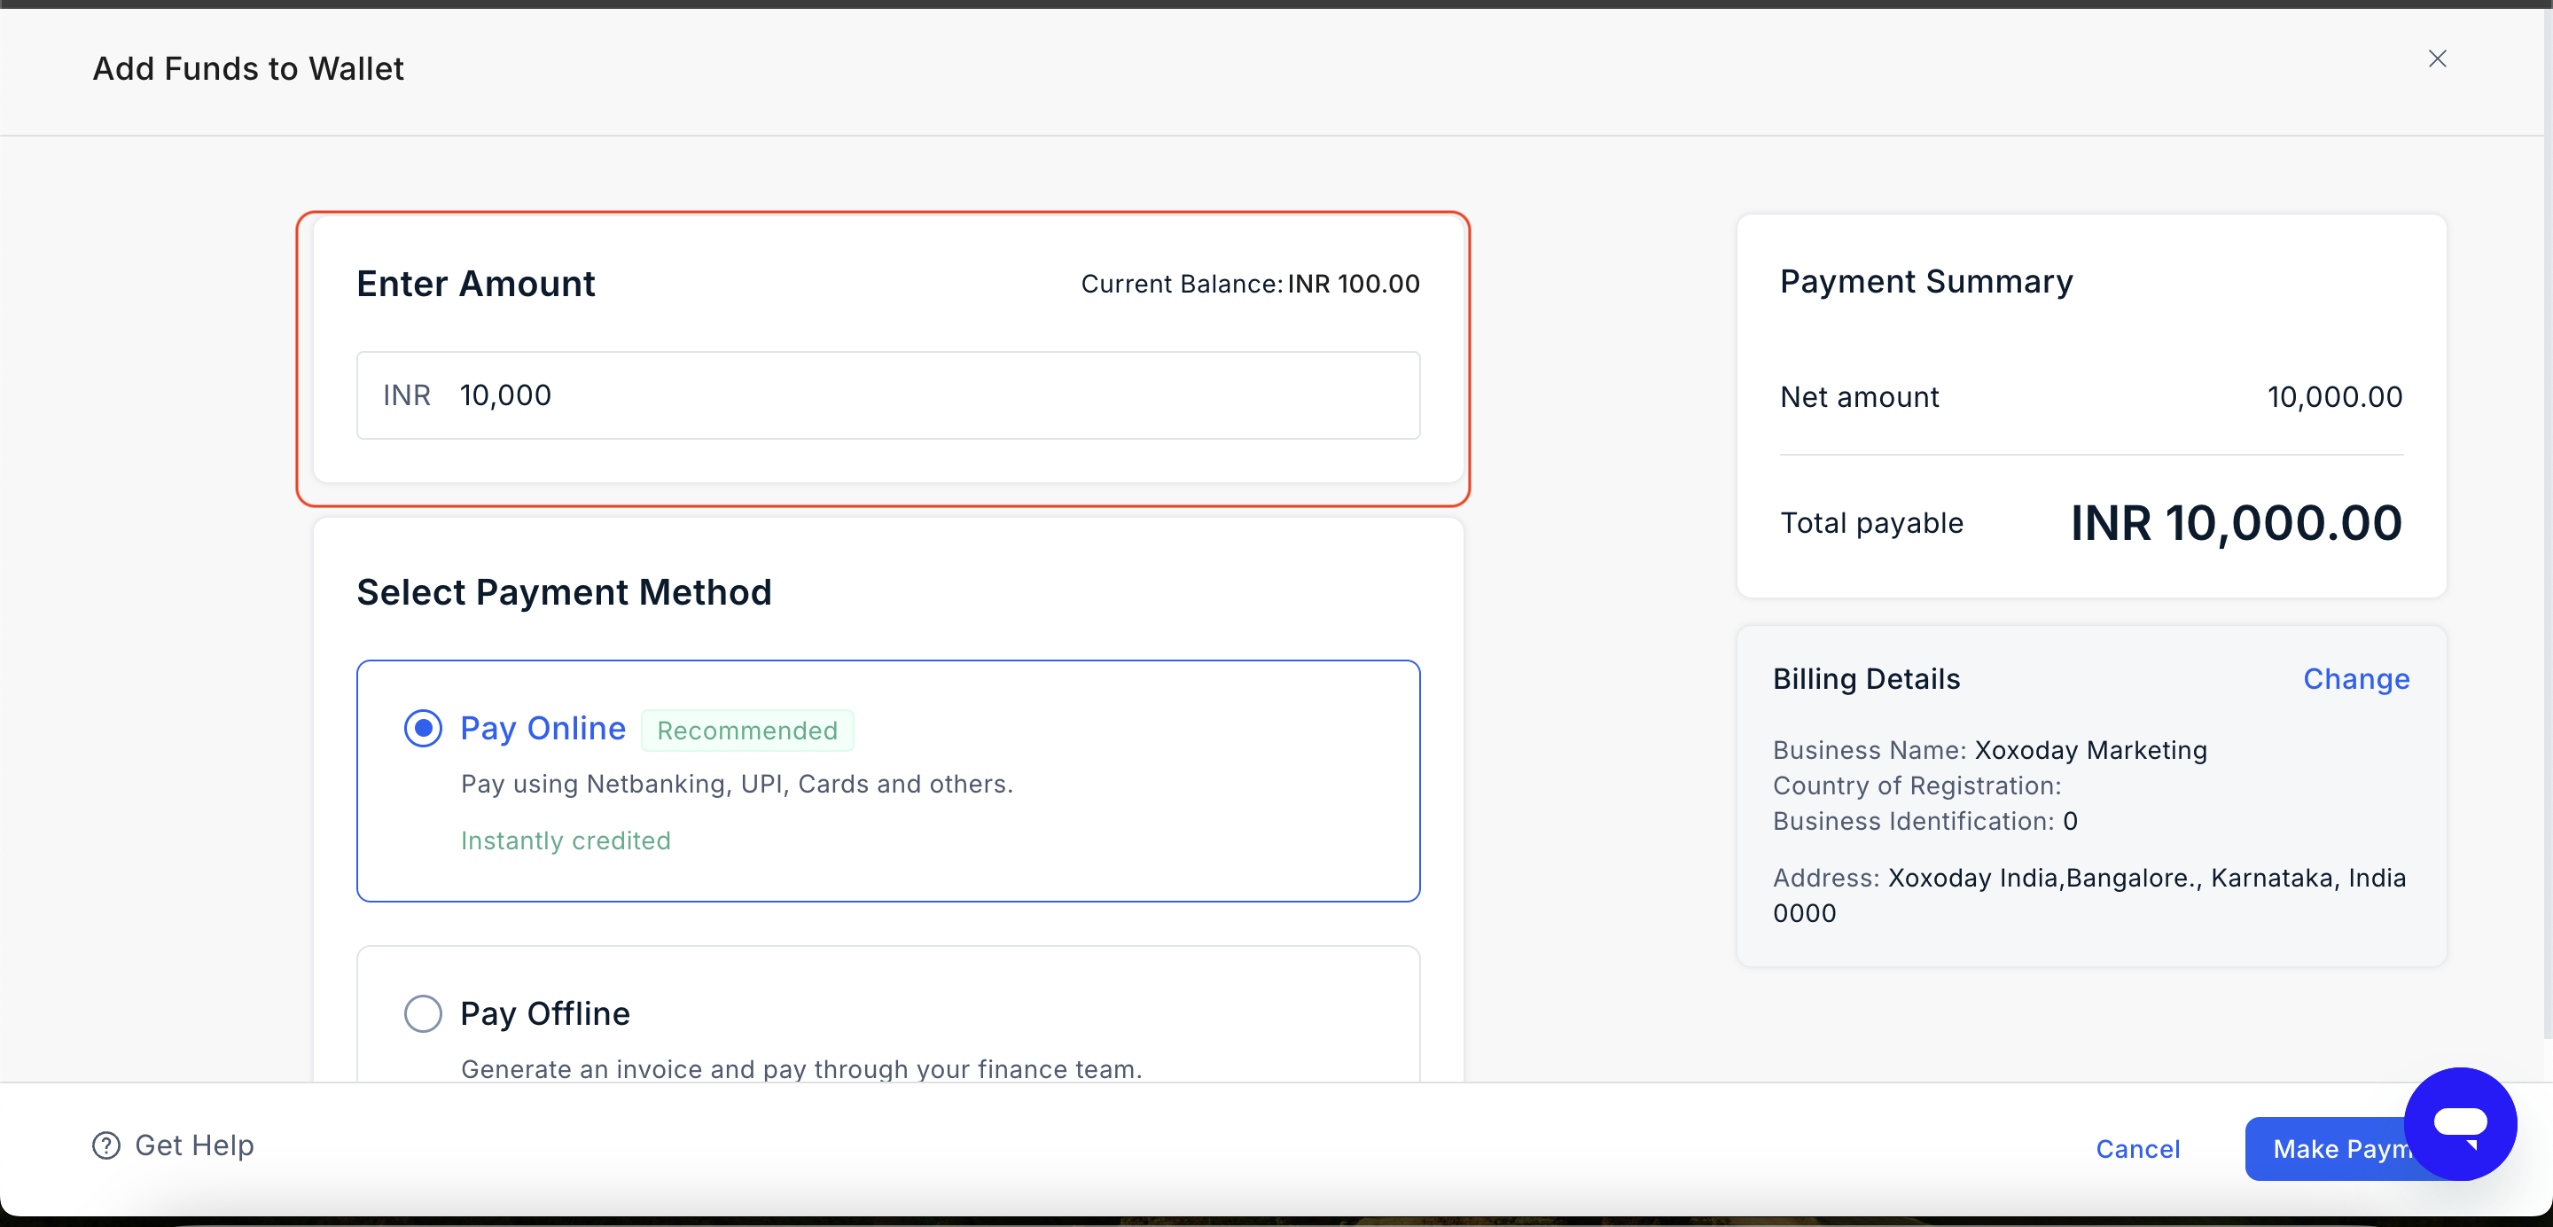Click the Instantly credited text
Image resolution: width=2553 pixels, height=1227 pixels.
coord(566,840)
